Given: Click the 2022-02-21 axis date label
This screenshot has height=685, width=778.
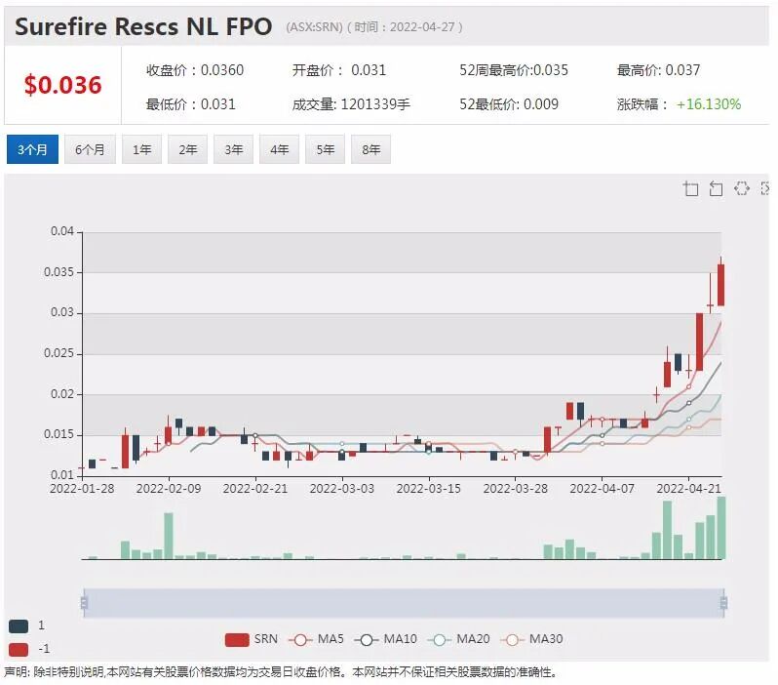Looking at the screenshot, I should click(x=255, y=489).
